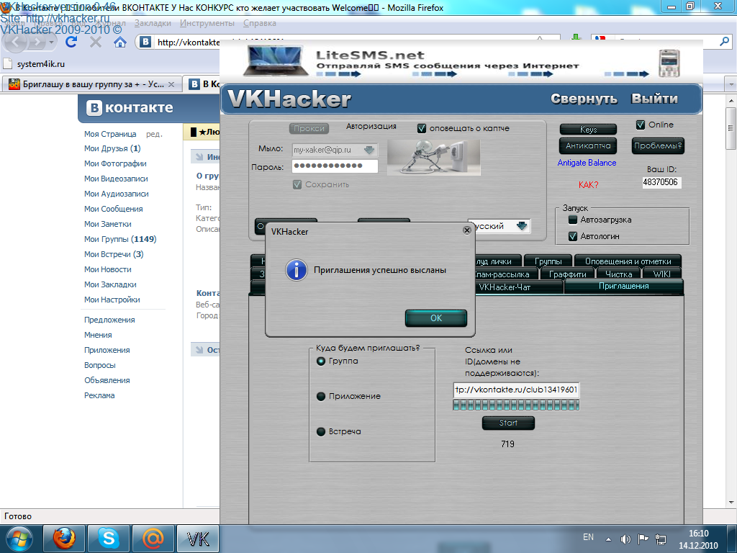737x553 pixels.
Task: Switch to the 'Группы' tab
Action: click(548, 261)
